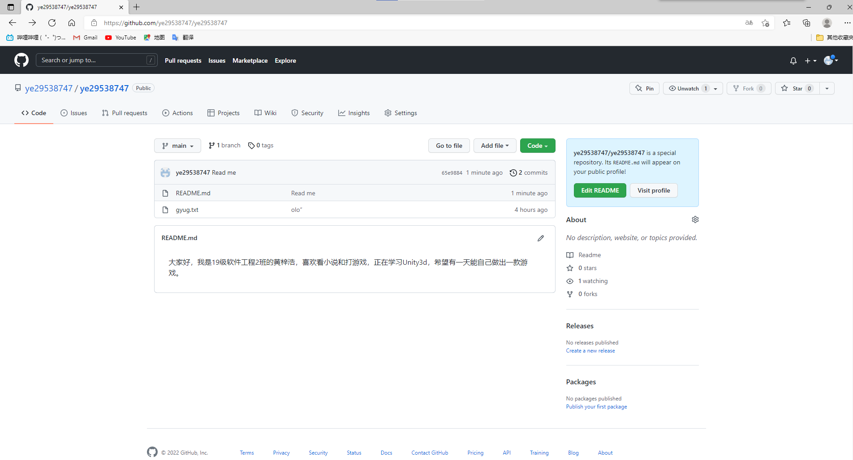Expand the Add file dropdown
The width and height of the screenshot is (853, 460).
click(x=495, y=146)
